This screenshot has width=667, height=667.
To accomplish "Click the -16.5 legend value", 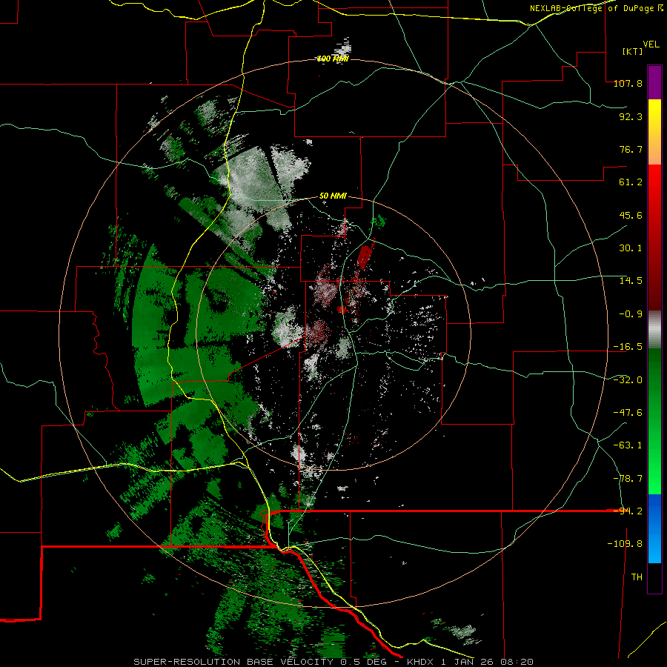I will coord(628,347).
